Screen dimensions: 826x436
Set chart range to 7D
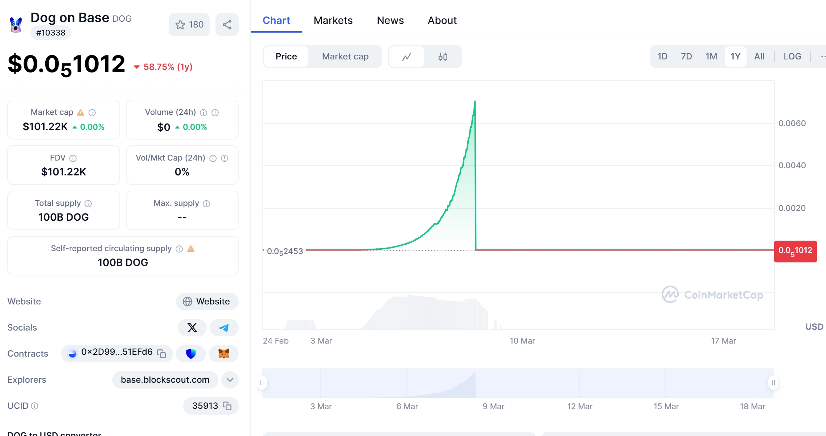686,57
